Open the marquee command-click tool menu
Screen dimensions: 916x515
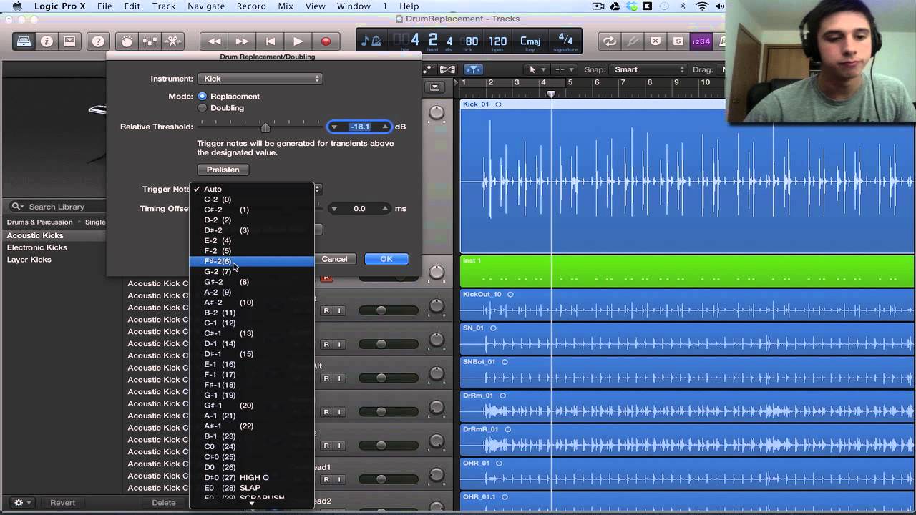[564, 69]
